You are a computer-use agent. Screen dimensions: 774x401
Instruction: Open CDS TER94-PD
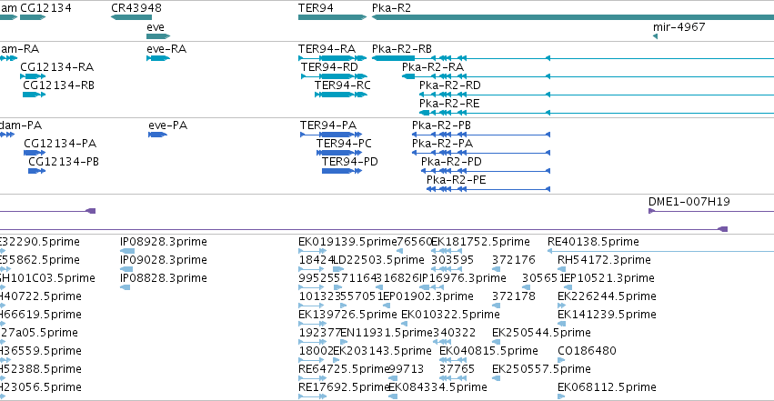[342, 171]
